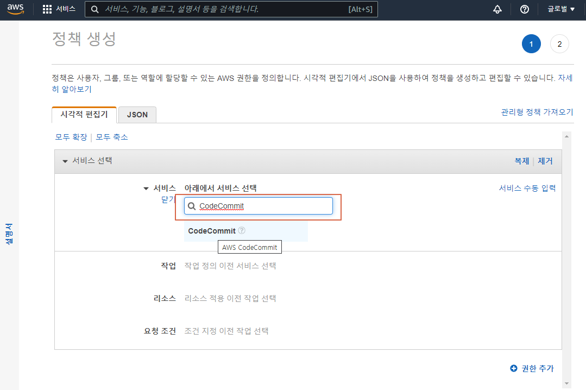This screenshot has width=586, height=390.
Task: Click the 닫기 link under 서비스
Action: coord(168,199)
